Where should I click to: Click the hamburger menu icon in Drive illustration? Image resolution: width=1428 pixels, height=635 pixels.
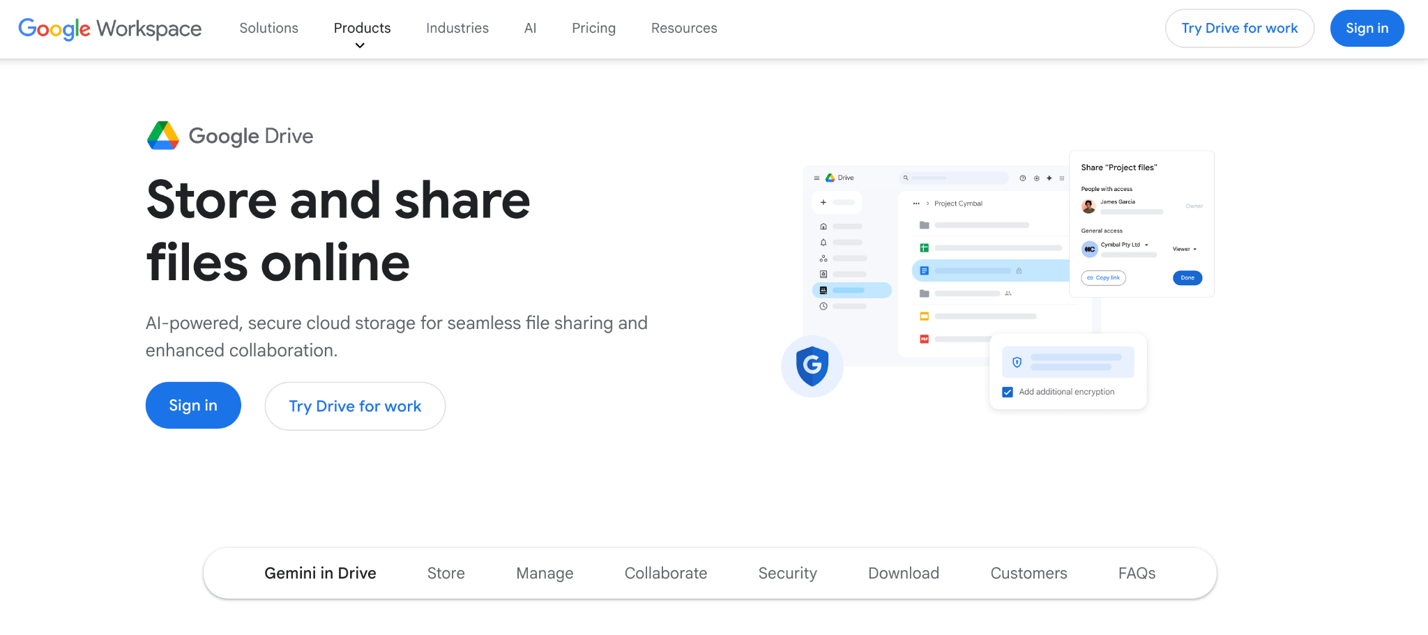click(x=816, y=178)
